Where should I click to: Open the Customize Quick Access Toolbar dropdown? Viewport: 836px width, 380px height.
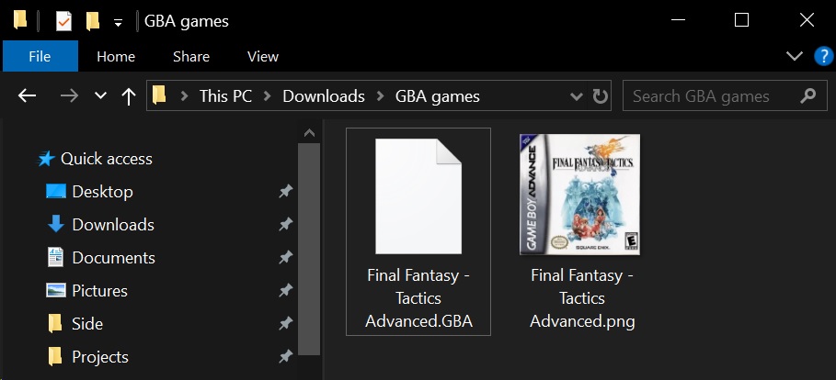tap(119, 22)
